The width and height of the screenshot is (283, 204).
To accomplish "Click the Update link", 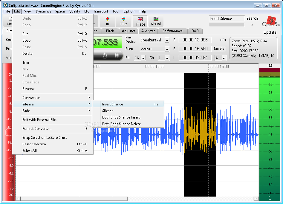I will (x=270, y=32).
